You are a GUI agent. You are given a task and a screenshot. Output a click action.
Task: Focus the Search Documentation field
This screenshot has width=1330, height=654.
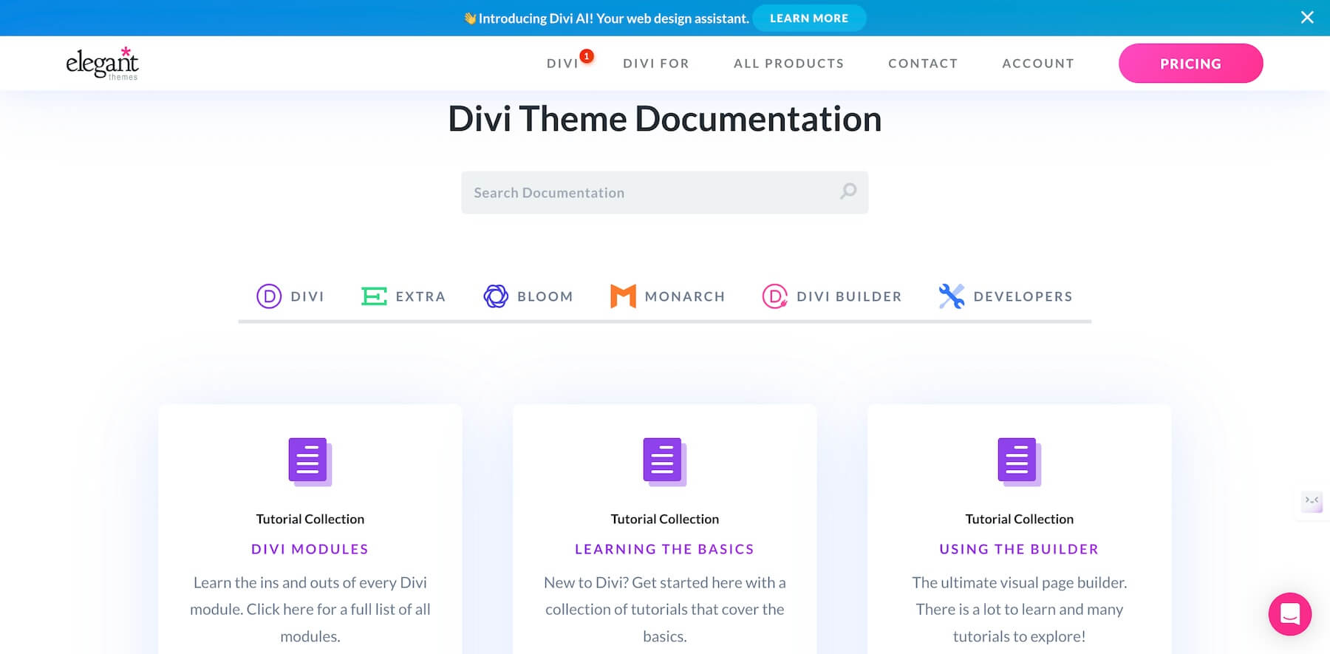click(664, 192)
